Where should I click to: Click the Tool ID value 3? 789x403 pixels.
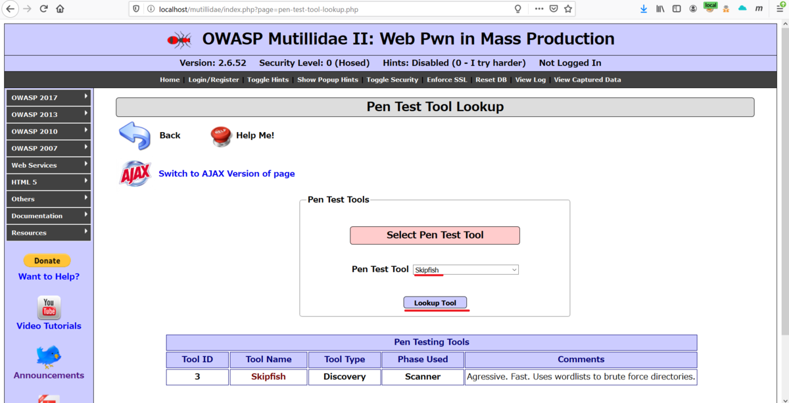(x=197, y=377)
